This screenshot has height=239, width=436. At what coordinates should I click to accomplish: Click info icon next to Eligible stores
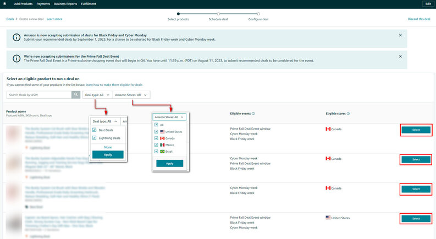[348, 113]
